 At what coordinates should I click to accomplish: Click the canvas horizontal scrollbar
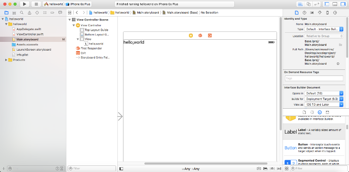pos(205,164)
